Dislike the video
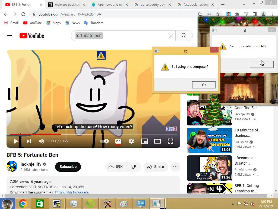278x209 pixels. tap(133, 167)
